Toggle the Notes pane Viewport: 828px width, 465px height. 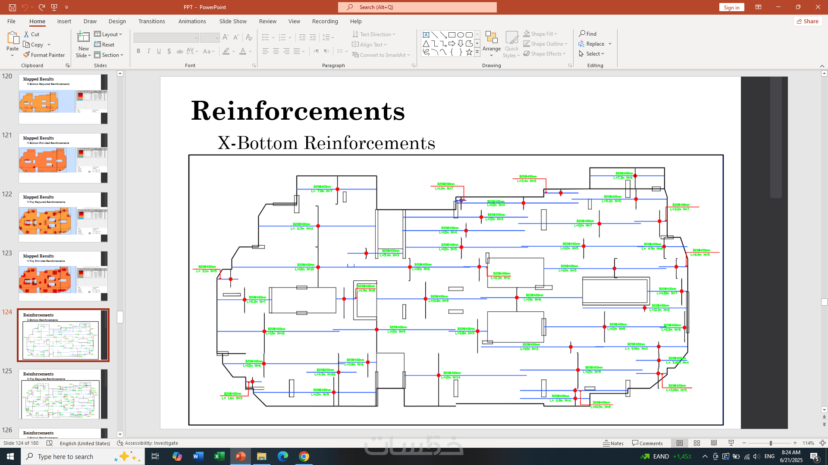pos(613,443)
